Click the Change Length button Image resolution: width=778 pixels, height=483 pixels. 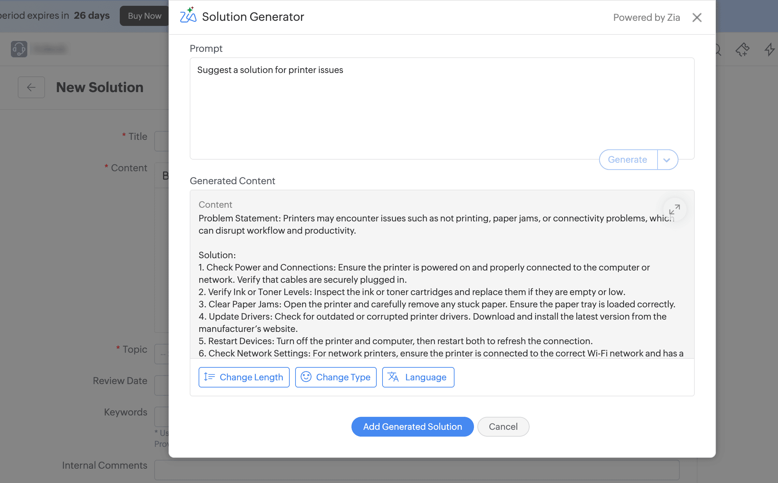pos(244,377)
